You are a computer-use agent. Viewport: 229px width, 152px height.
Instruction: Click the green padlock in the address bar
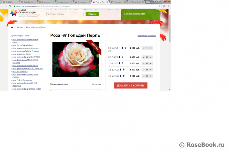(14, 6)
